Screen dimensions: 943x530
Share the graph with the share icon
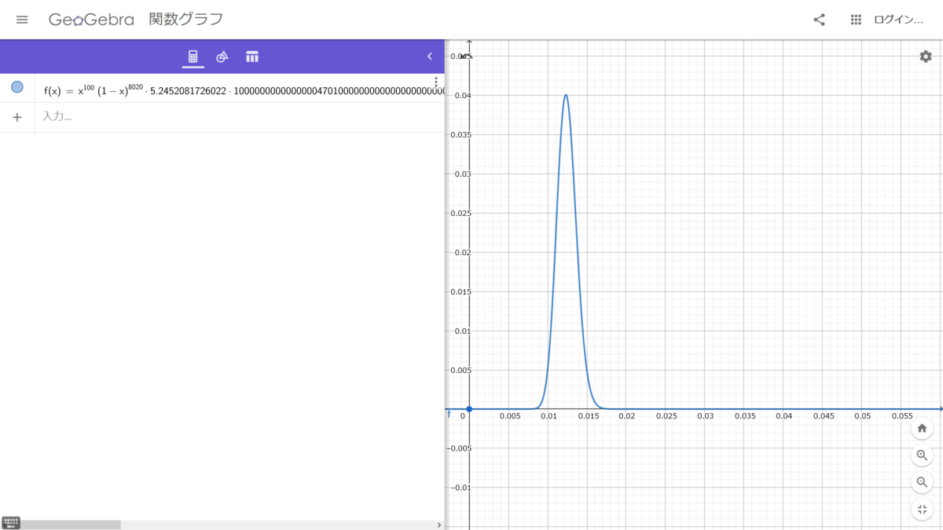point(819,20)
